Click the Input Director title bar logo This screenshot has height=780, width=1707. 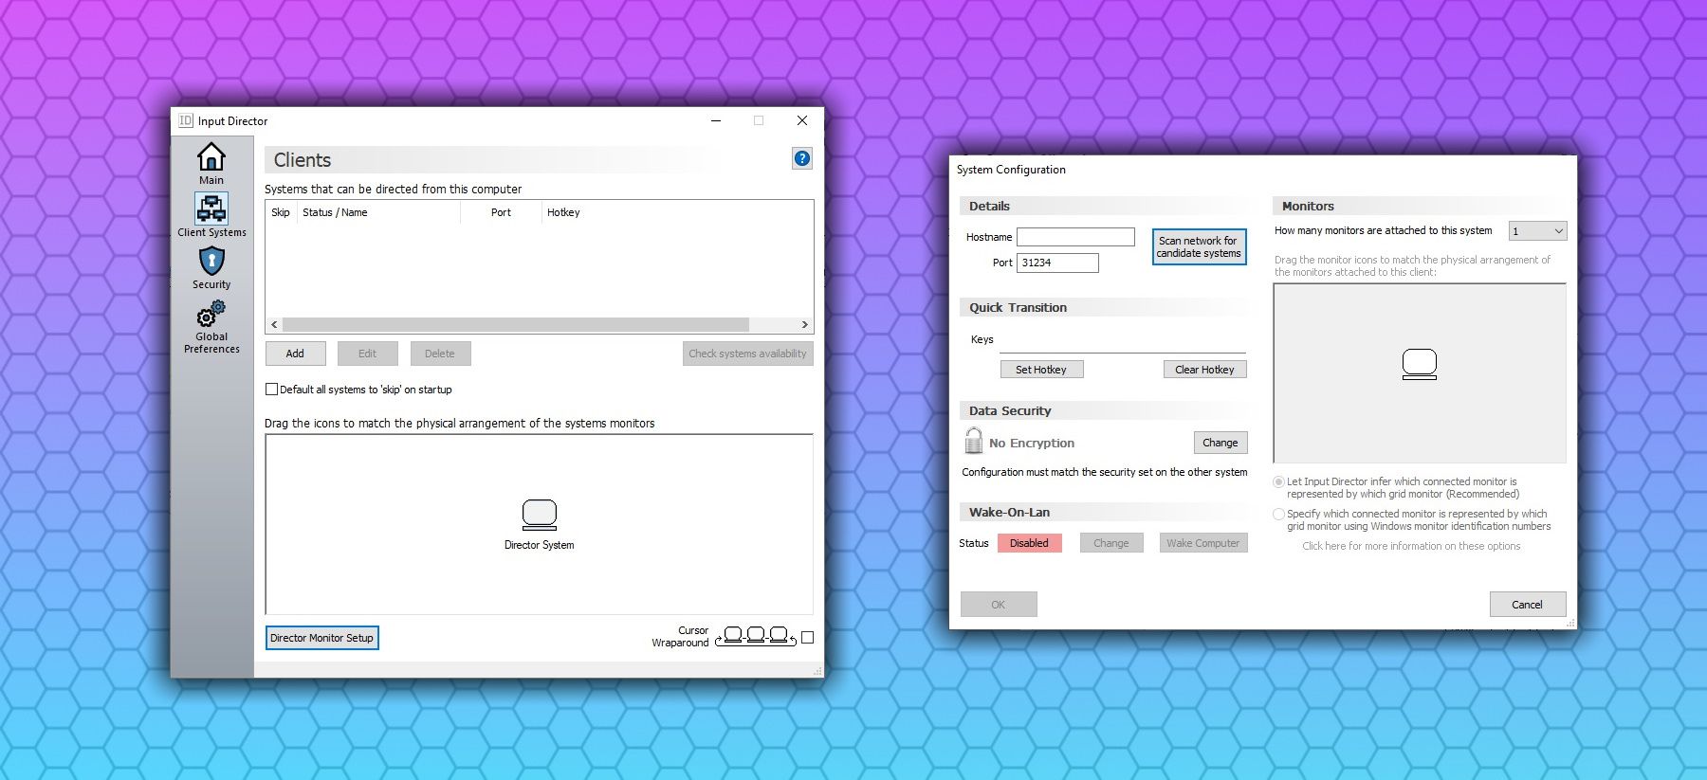(186, 120)
